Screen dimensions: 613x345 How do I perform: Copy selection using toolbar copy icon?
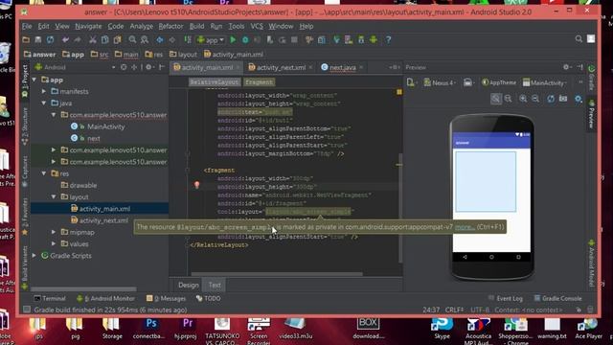(104, 40)
